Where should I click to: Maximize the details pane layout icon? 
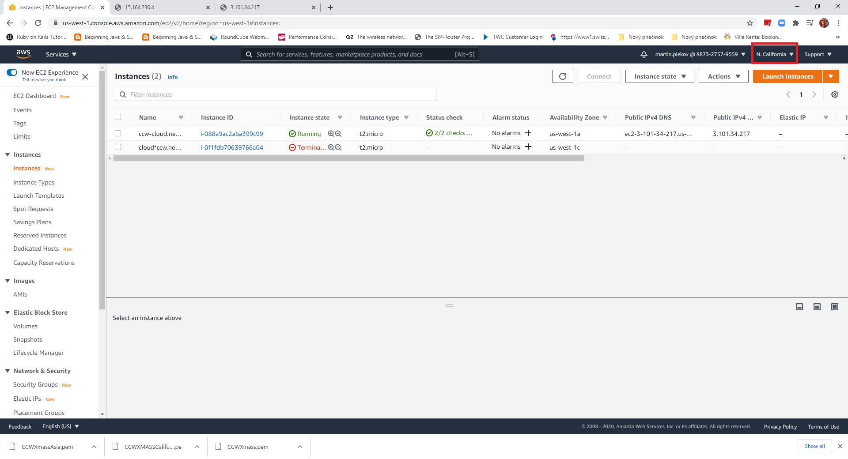(835, 307)
